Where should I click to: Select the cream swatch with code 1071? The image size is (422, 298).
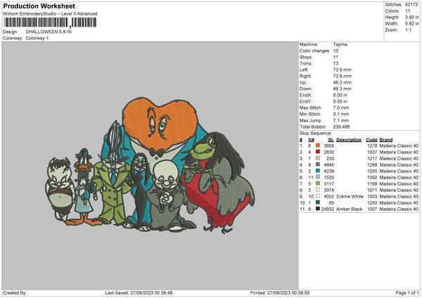(318, 190)
